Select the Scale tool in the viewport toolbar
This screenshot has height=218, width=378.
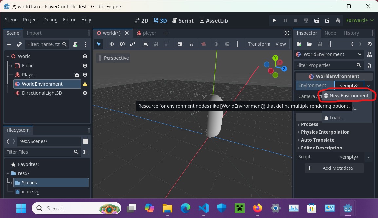(x=133, y=44)
